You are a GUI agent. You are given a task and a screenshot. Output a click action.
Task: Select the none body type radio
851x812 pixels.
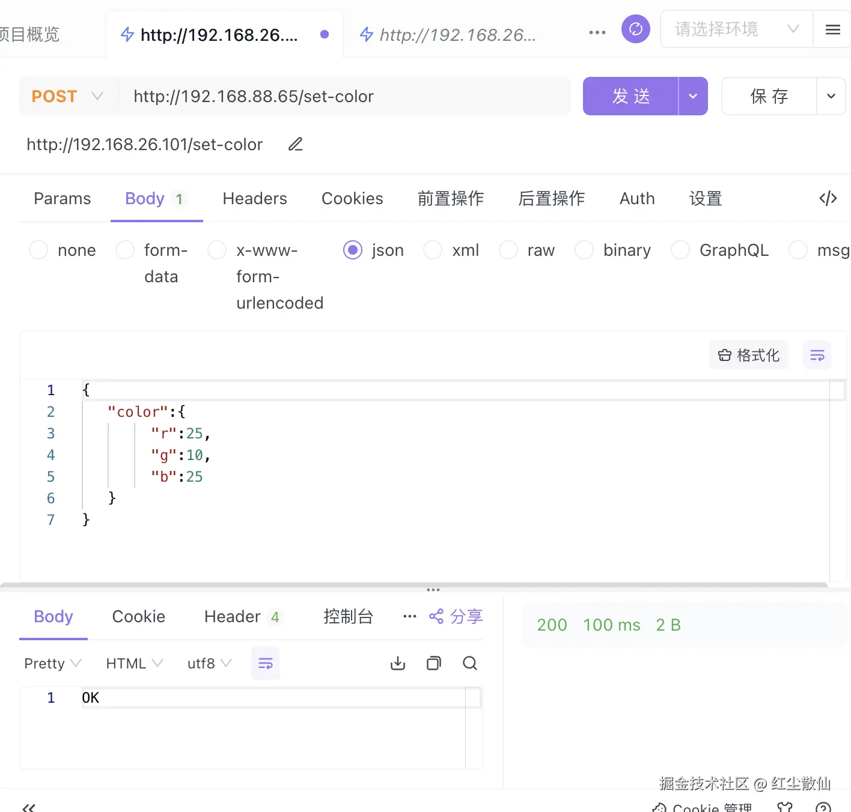[38, 250]
